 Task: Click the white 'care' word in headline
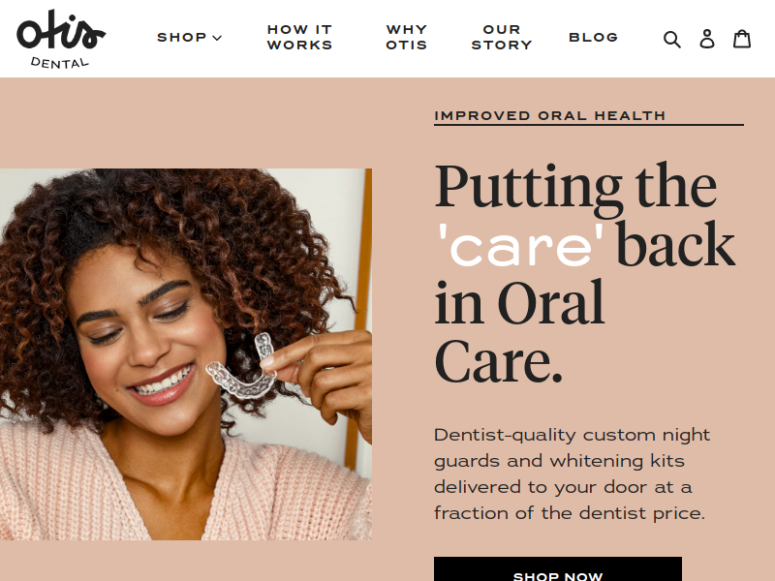520,245
